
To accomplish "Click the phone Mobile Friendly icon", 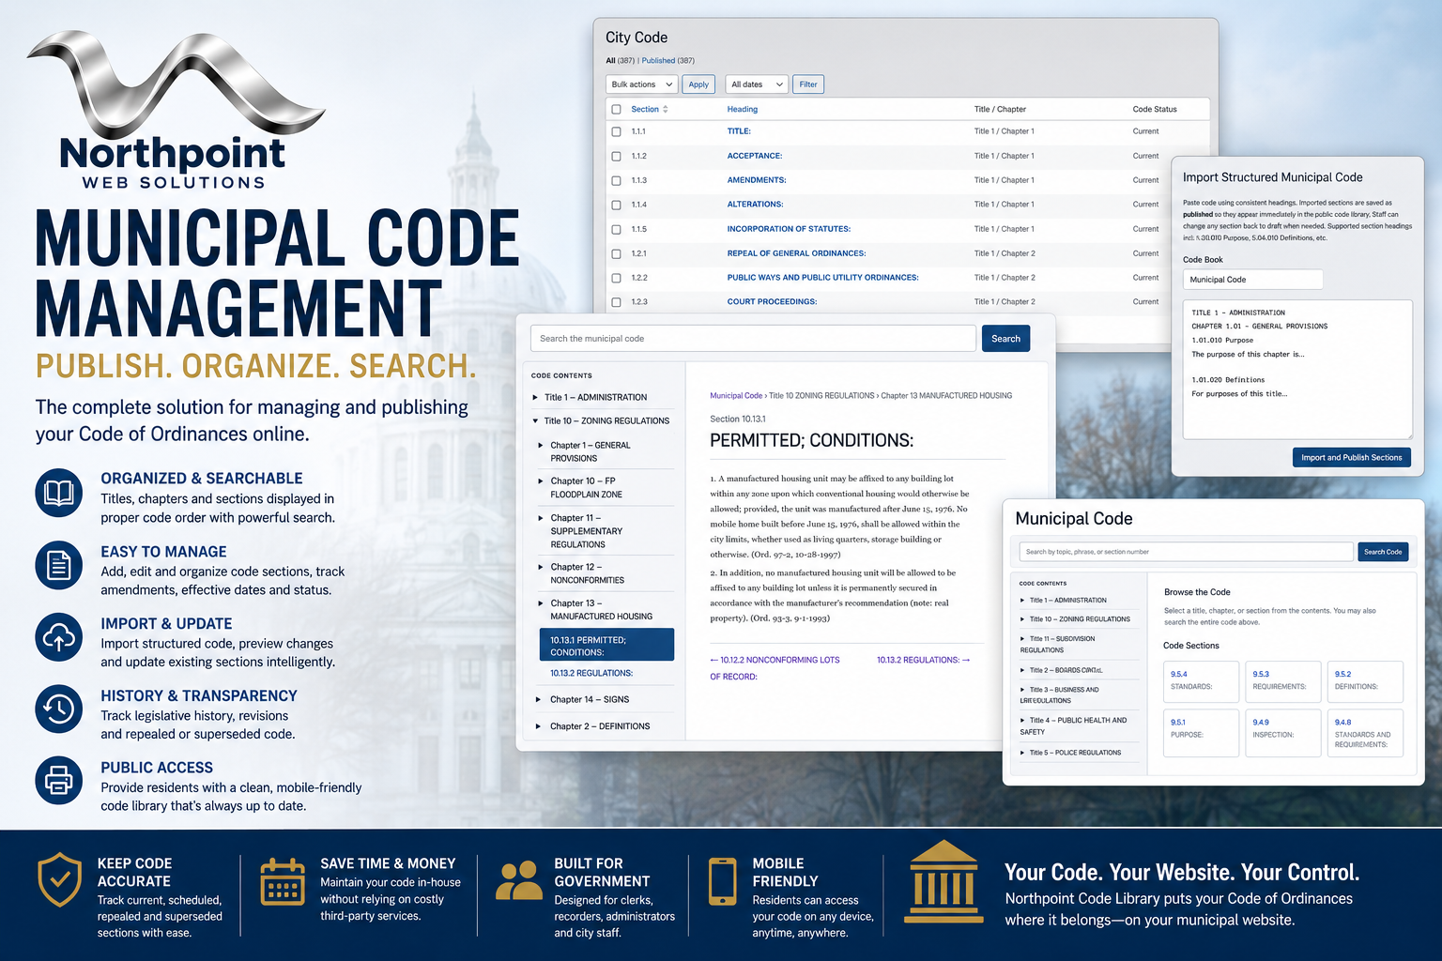I will coord(723,881).
